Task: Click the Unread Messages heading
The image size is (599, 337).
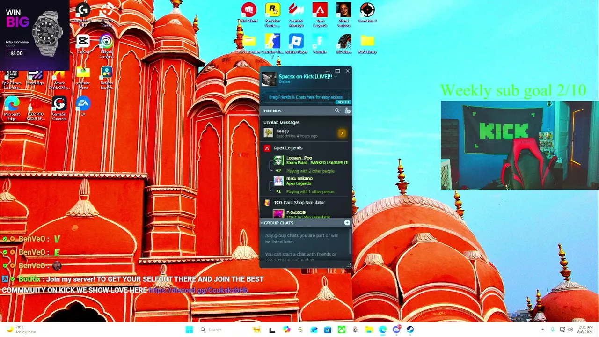Action: [282, 122]
